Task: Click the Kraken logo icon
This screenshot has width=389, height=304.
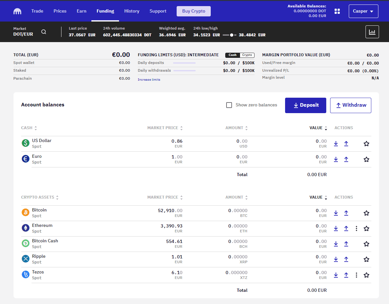Action: pos(17,11)
